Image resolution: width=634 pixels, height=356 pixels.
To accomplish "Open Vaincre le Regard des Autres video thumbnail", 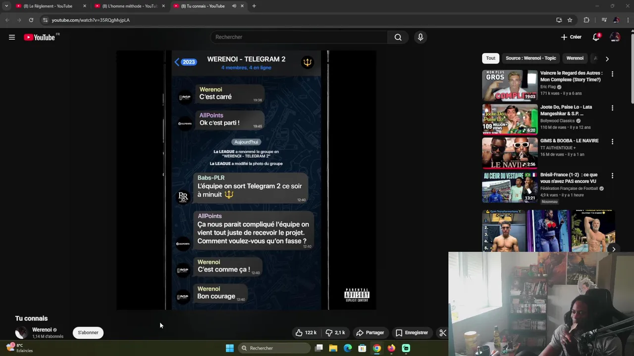I will pyautogui.click(x=510, y=85).
